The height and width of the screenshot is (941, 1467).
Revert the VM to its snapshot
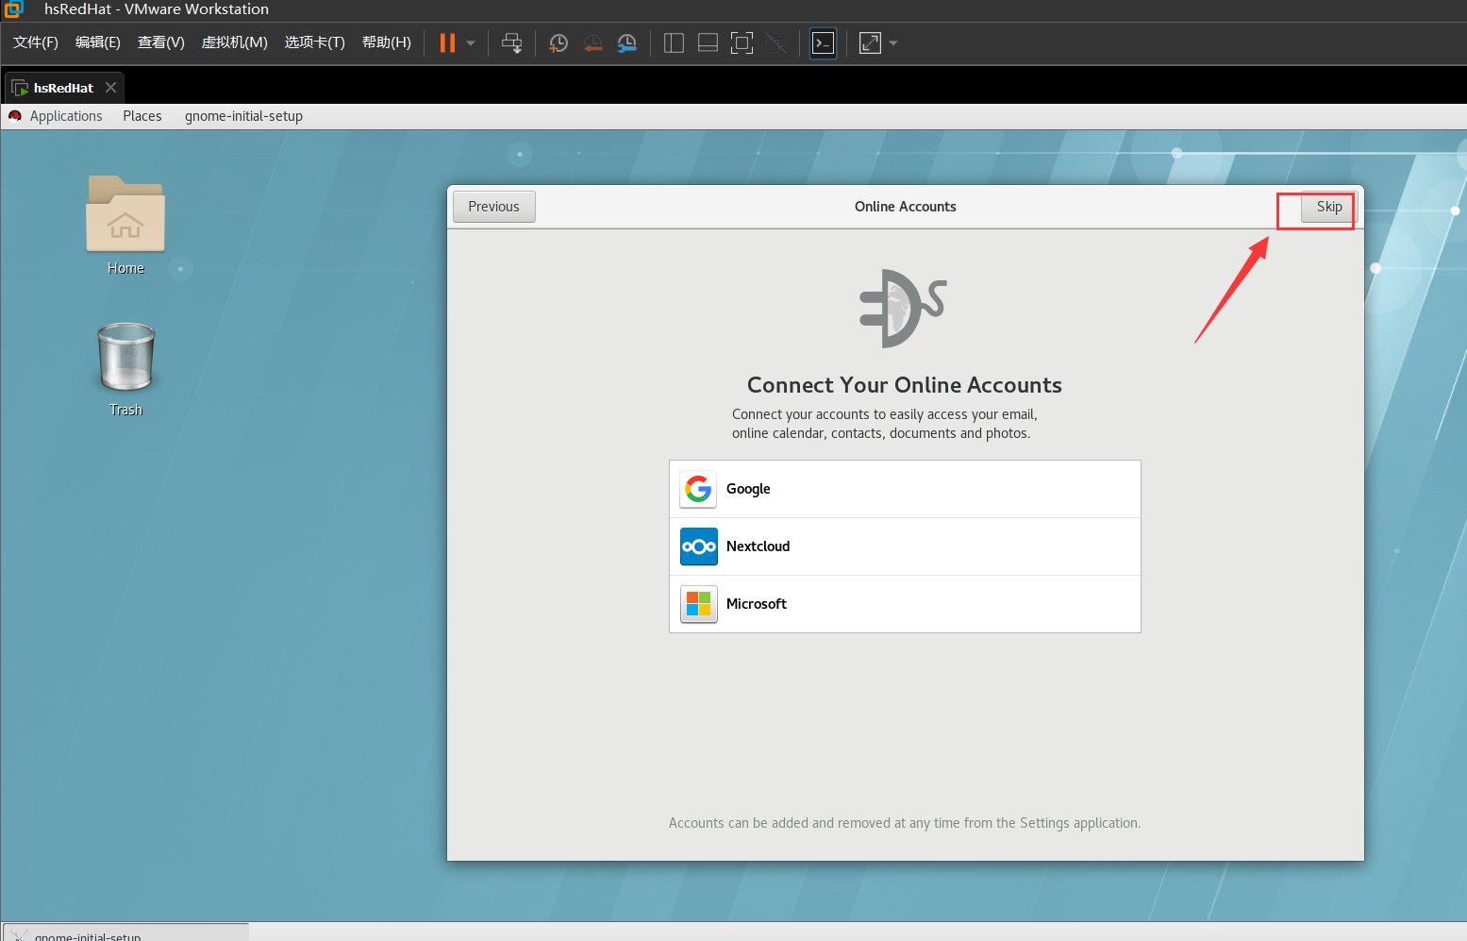click(x=592, y=42)
